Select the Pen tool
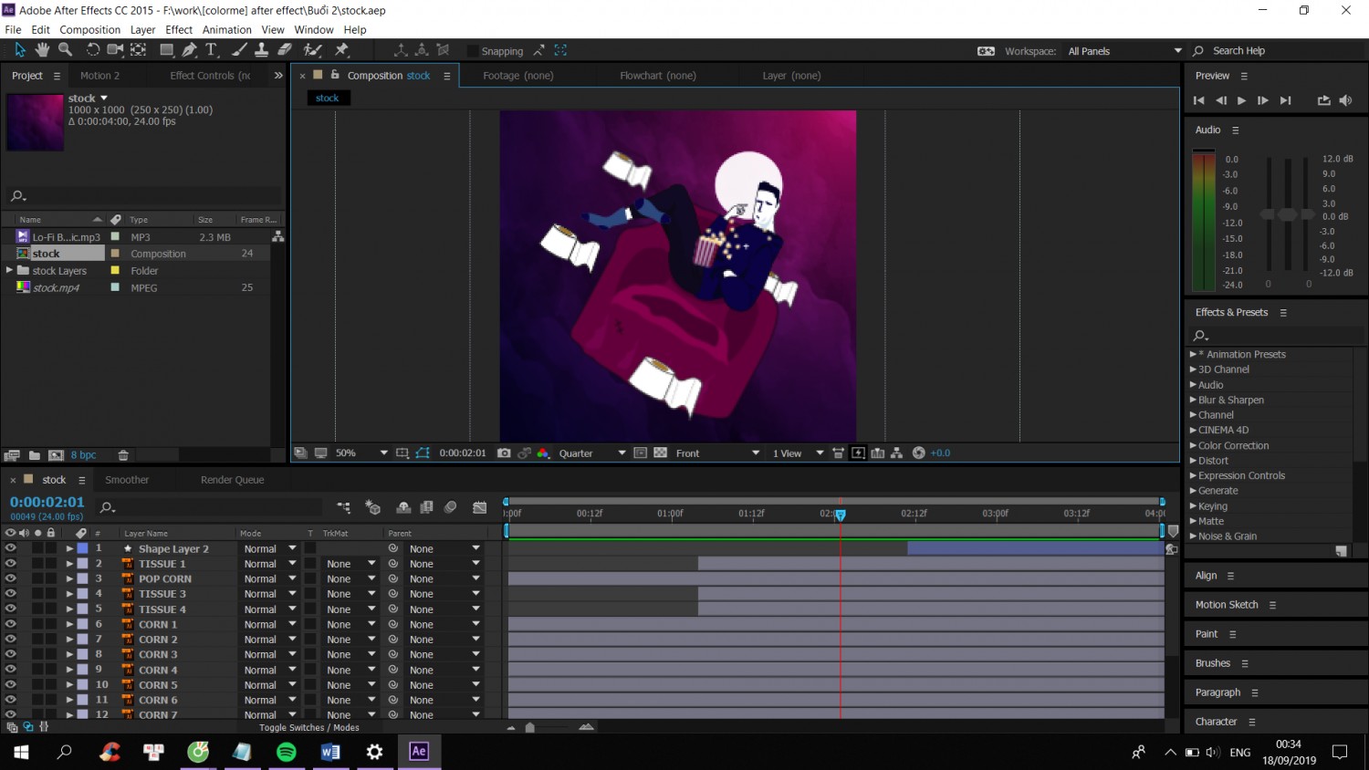This screenshot has width=1369, height=770. pyautogui.click(x=189, y=49)
